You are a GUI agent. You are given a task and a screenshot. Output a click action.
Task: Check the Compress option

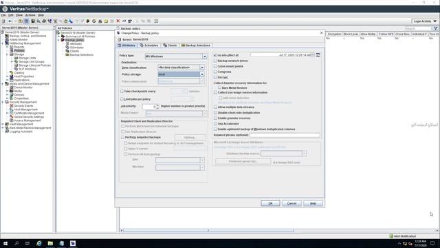(x=215, y=72)
